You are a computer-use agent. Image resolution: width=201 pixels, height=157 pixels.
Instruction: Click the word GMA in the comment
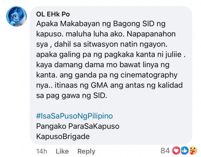click(x=99, y=85)
